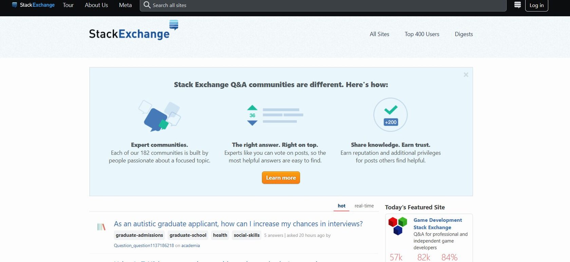The height and width of the screenshot is (262, 570).
Task: Click the search magnifier icon
Action: [147, 5]
